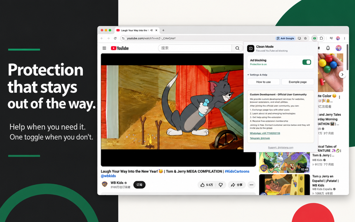Click the How to use button

click(263, 82)
